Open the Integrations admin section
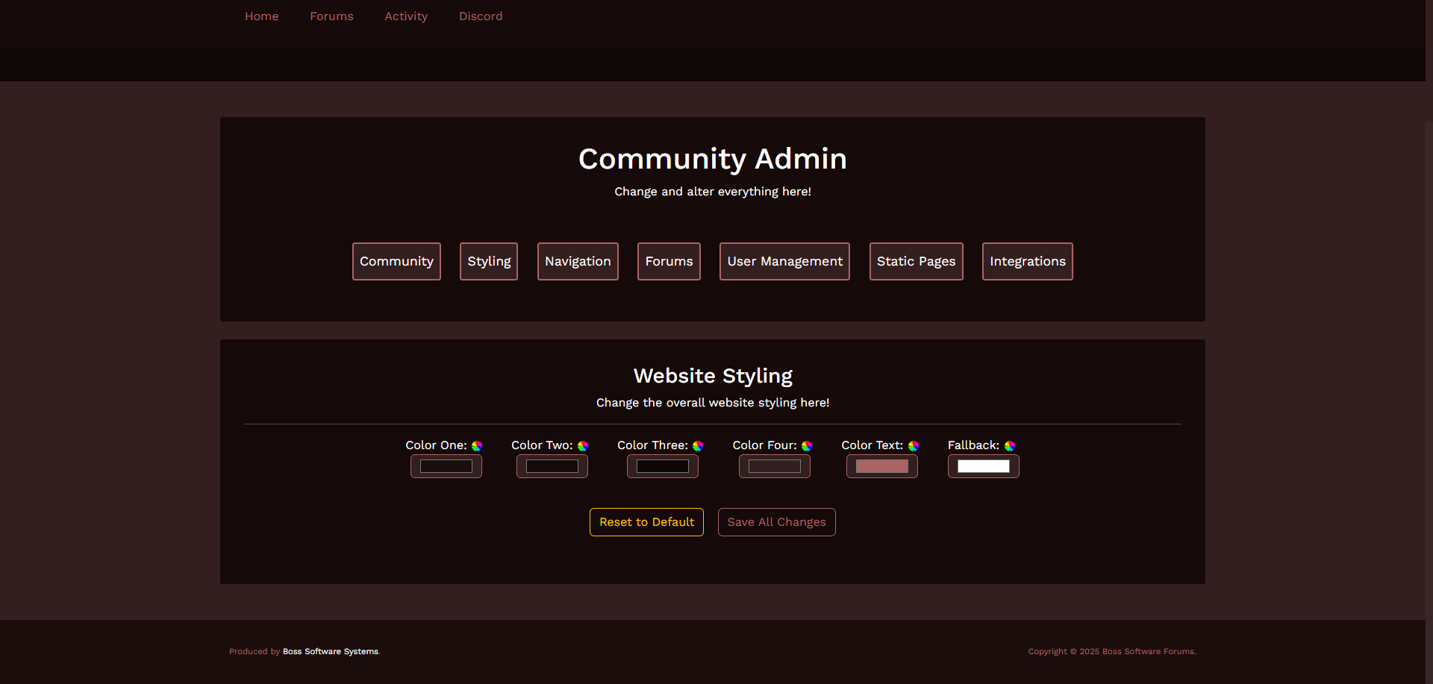 [x=1028, y=261]
